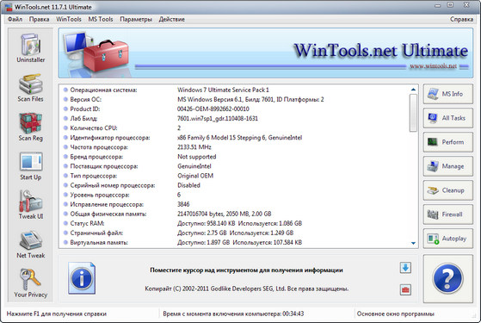This screenshot has width=481, height=323.
Task: Click the Product ID value 00426-OEM-8992662-00010
Action: (x=213, y=109)
